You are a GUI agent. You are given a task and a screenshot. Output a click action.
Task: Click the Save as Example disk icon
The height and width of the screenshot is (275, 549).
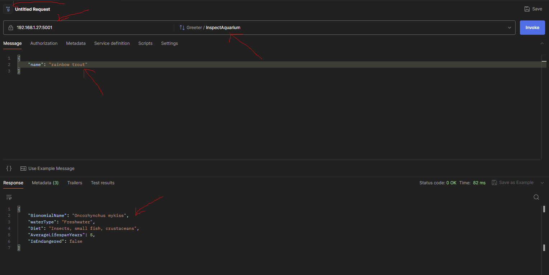[x=494, y=182]
